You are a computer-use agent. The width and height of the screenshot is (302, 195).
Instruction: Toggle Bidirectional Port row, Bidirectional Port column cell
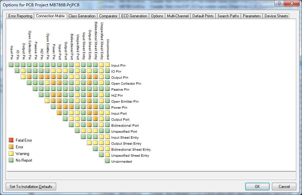pos(71,125)
